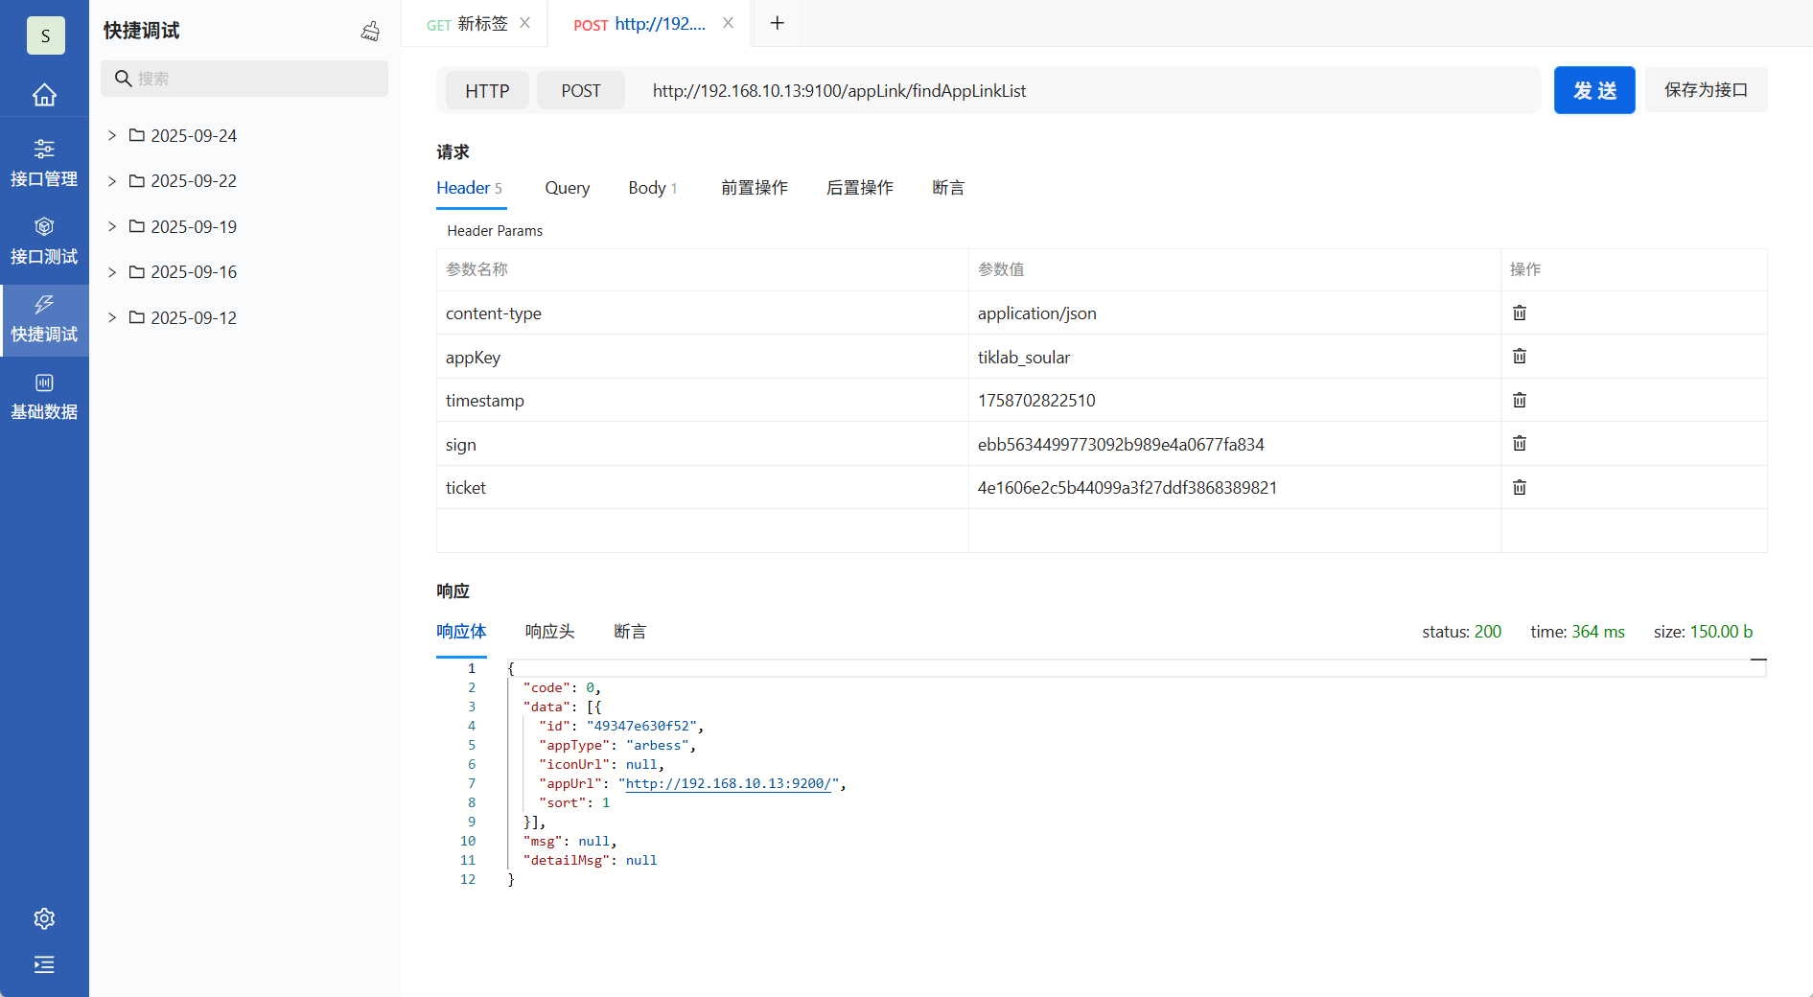Go to the home icon in sidebar
The width and height of the screenshot is (1813, 997).
[44, 95]
